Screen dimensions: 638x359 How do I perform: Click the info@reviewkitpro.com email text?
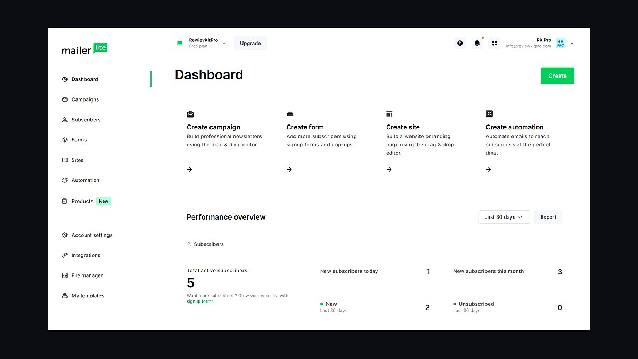coord(528,46)
